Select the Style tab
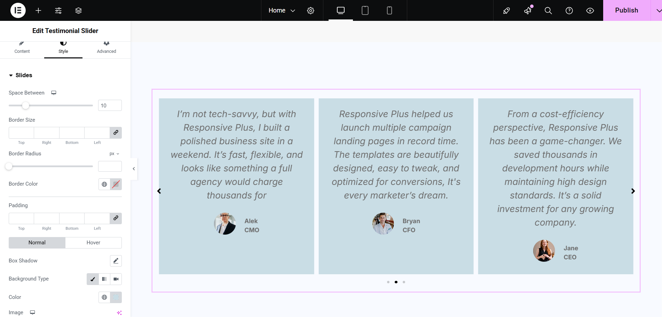This screenshot has width=662, height=317. coord(63,50)
